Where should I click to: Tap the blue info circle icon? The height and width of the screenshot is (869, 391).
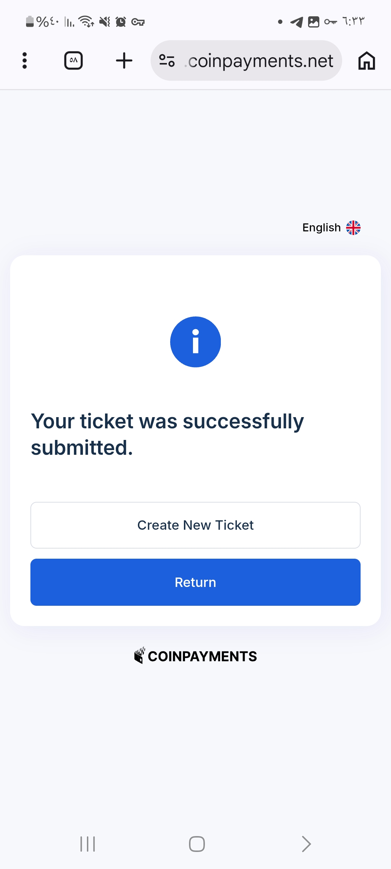click(195, 342)
